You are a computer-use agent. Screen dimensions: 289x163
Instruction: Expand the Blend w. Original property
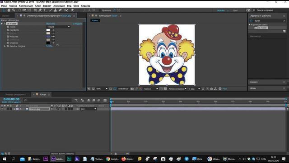[x=5, y=46]
